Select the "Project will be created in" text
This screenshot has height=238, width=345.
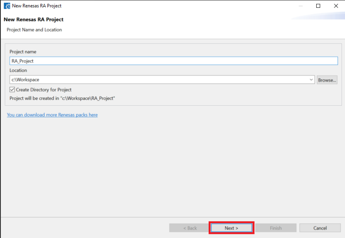point(62,98)
